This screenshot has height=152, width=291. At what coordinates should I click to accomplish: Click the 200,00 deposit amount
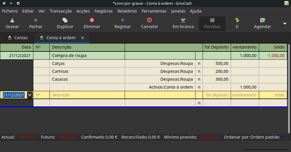(x=217, y=71)
